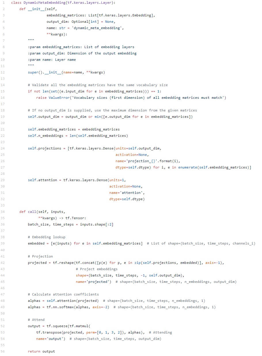Click line number 24 in the gutter

tap(3, 148)
